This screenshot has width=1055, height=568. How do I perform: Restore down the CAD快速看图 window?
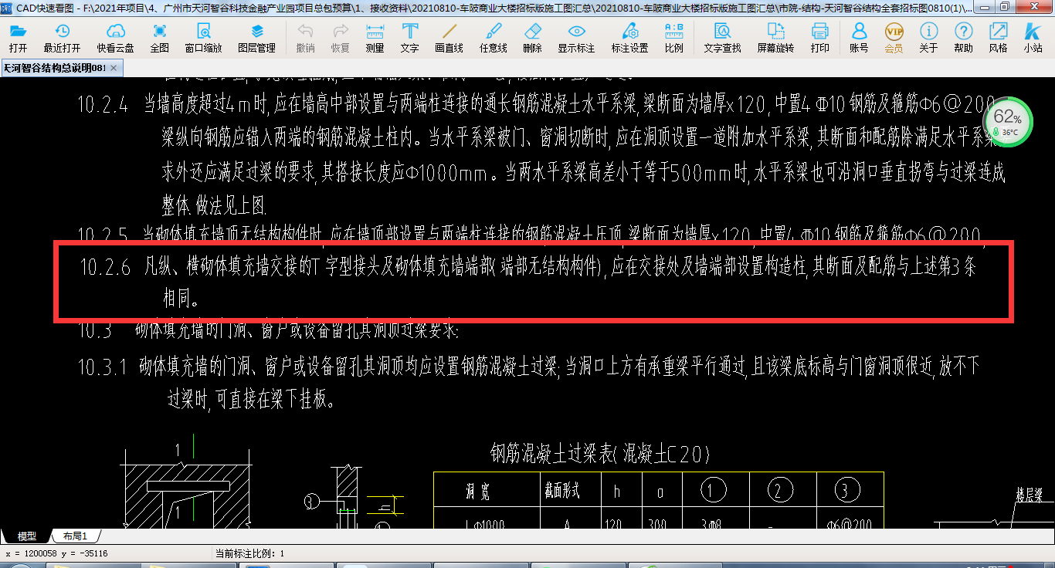pyautogui.click(x=1005, y=6)
